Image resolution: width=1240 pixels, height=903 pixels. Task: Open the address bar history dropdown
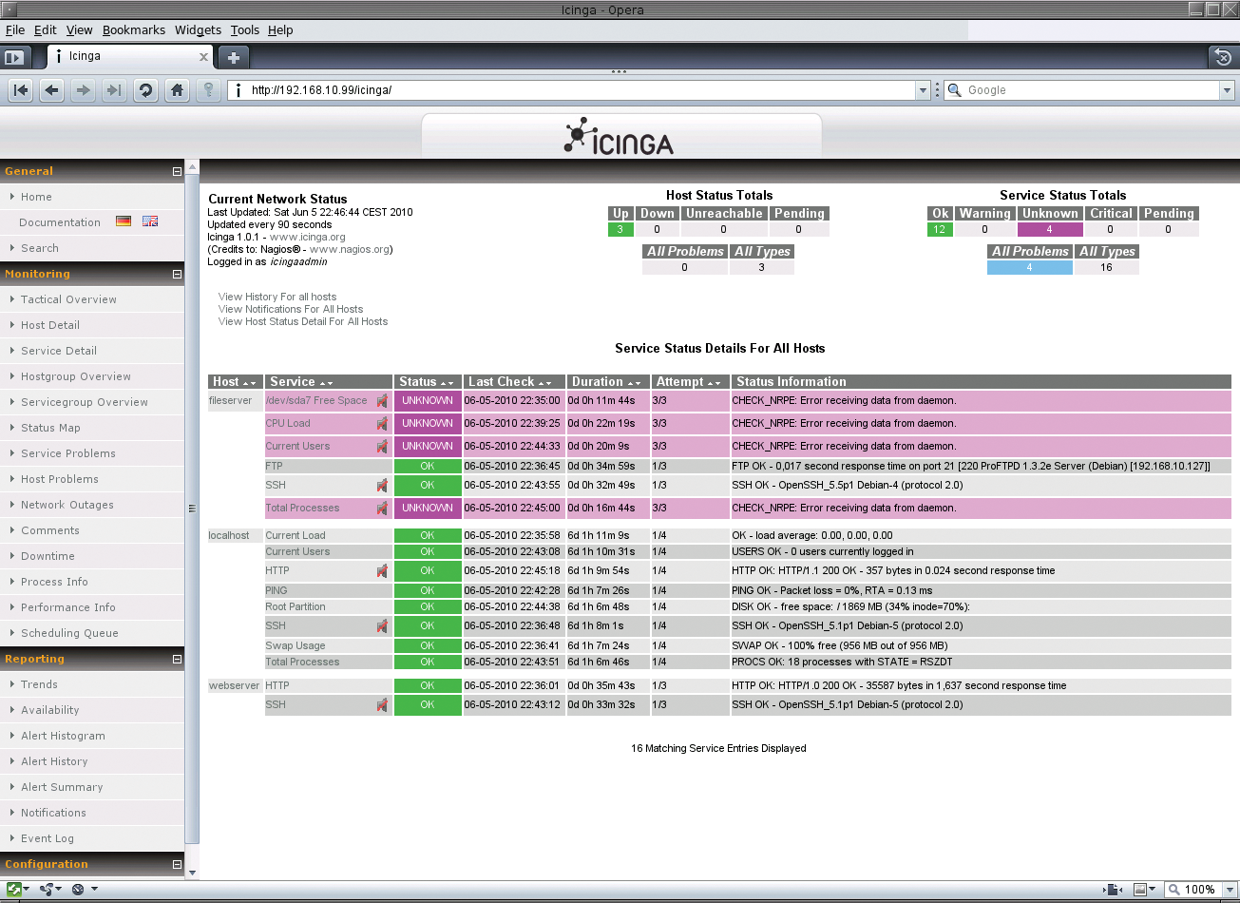(923, 90)
